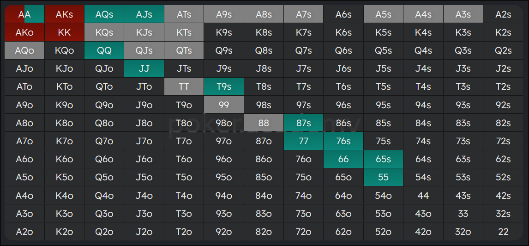The width and height of the screenshot is (529, 246).
Task: Toggle the KK pocket pair cell
Action: pos(64,32)
